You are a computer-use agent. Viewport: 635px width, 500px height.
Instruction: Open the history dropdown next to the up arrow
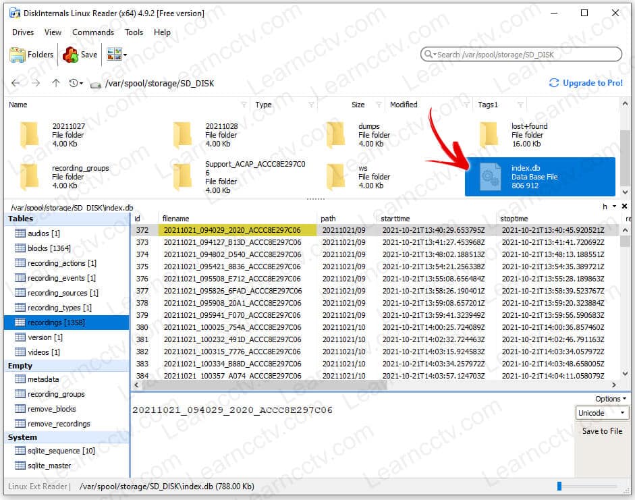pos(81,84)
